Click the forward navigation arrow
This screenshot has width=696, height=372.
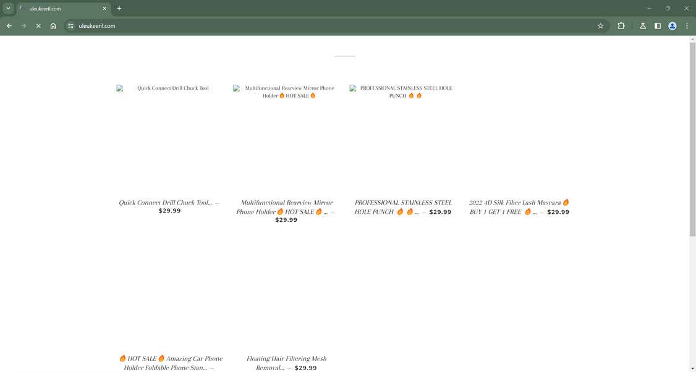[23, 26]
